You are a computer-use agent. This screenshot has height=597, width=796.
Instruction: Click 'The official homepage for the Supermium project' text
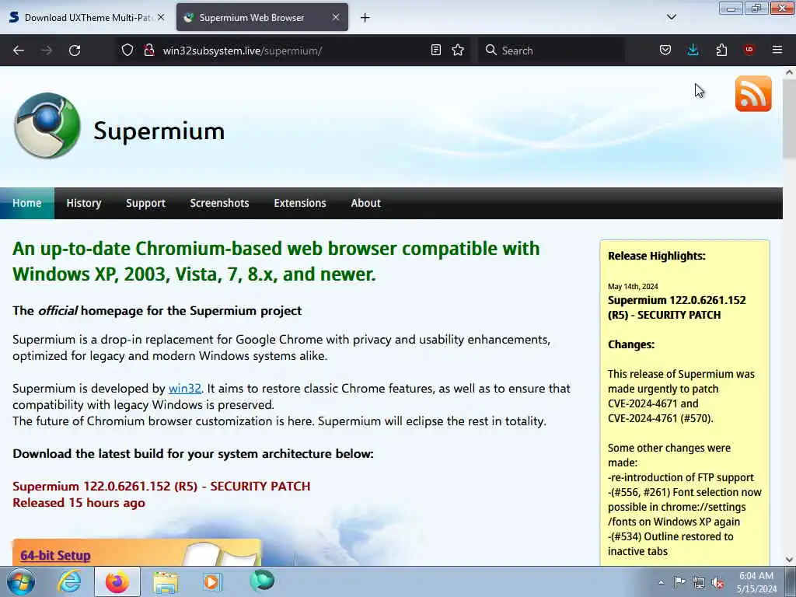[x=157, y=311]
